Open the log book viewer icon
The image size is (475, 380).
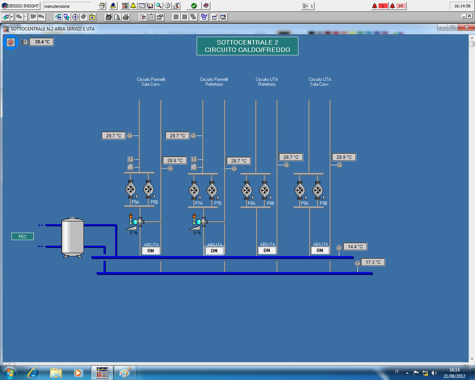pyautogui.click(x=150, y=6)
